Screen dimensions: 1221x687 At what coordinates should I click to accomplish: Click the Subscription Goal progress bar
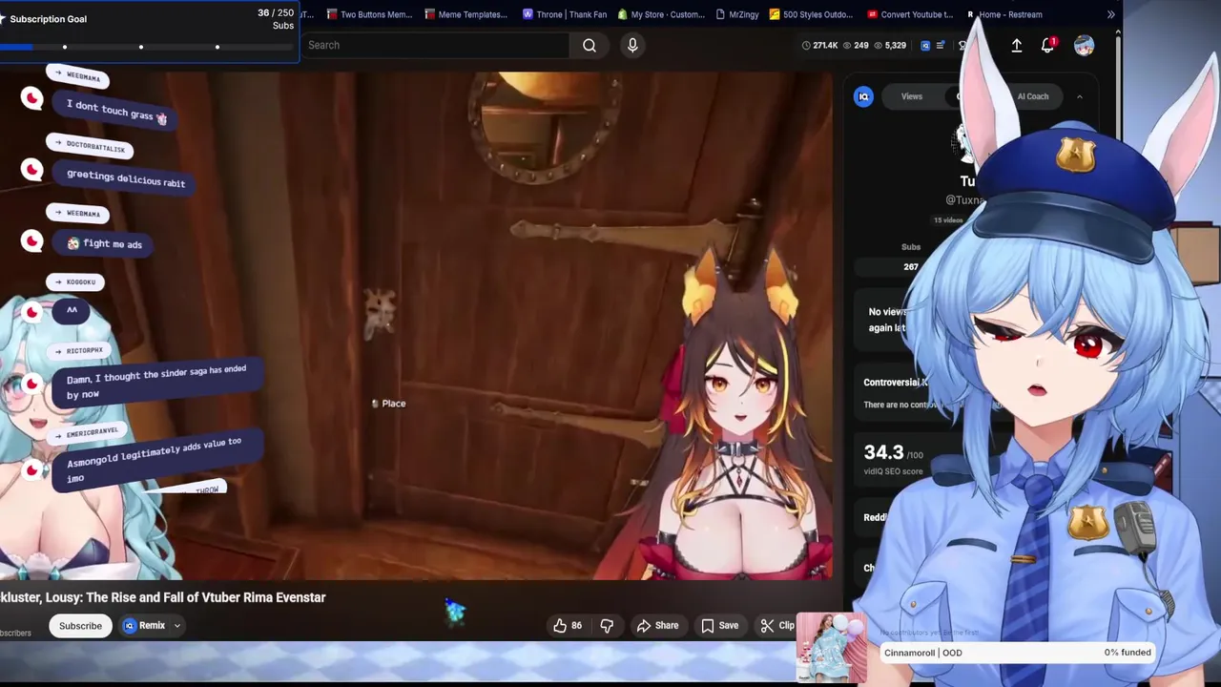pos(149,47)
